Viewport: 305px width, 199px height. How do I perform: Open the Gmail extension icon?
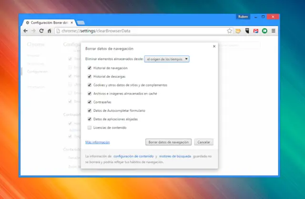(x=256, y=31)
